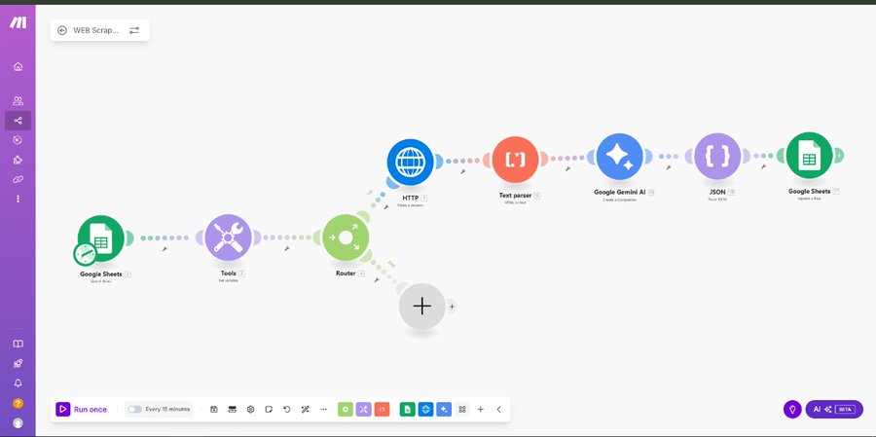Select the Router module

[x=346, y=237]
